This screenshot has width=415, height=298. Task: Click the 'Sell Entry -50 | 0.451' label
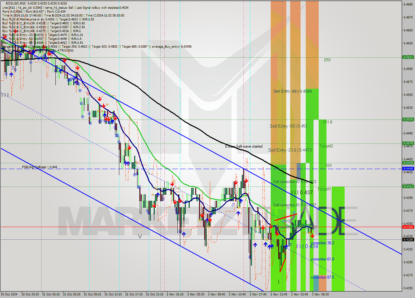click(288, 126)
